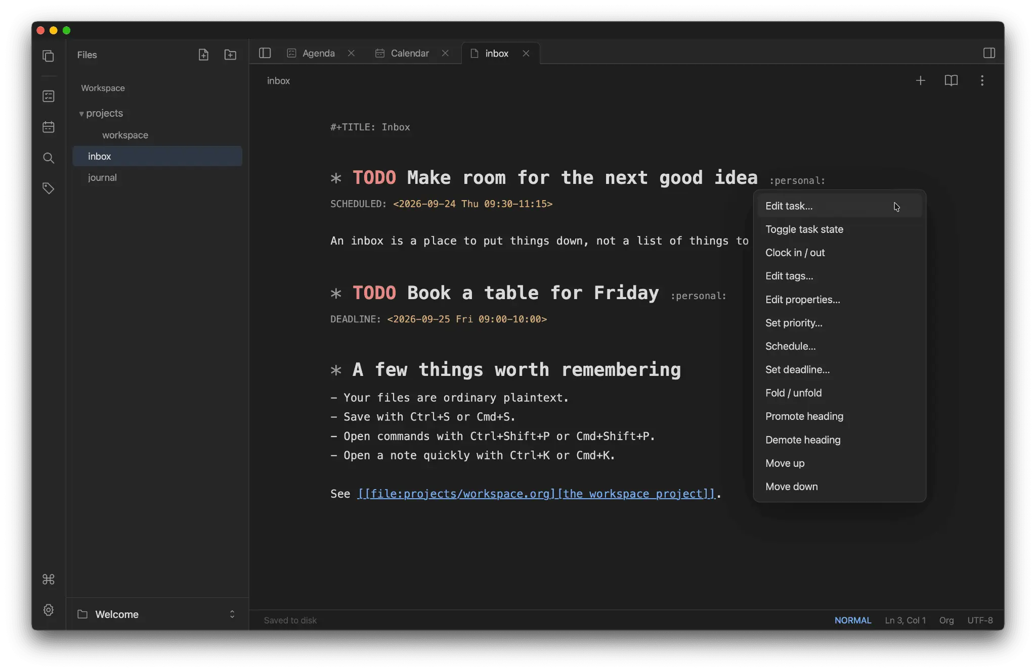Open the Tags icon in the activity bar

tap(49, 188)
